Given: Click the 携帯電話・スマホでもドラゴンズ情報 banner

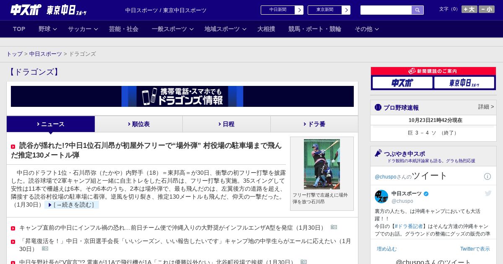Looking at the screenshot, I should (182, 96).
